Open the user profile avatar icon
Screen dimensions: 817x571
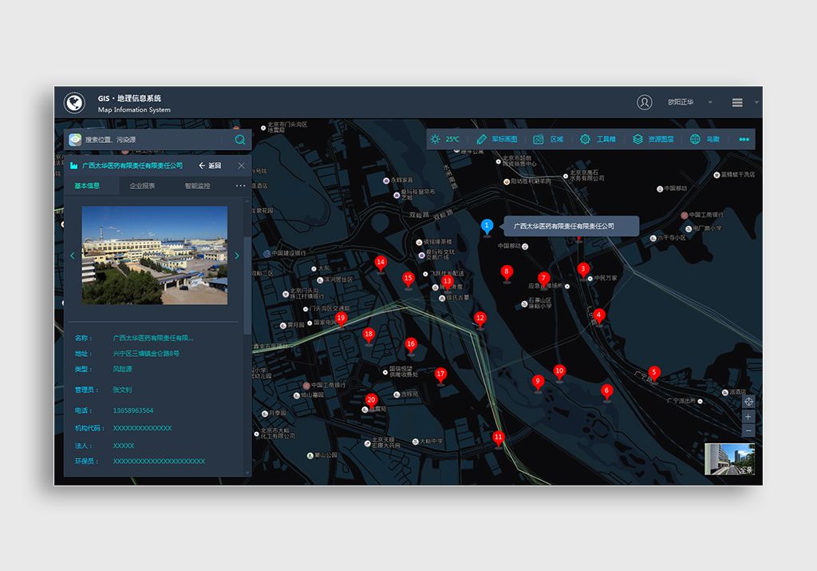[645, 102]
